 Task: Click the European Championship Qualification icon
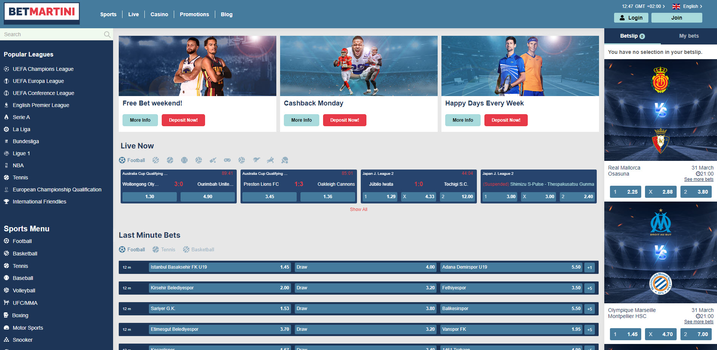pos(6,190)
